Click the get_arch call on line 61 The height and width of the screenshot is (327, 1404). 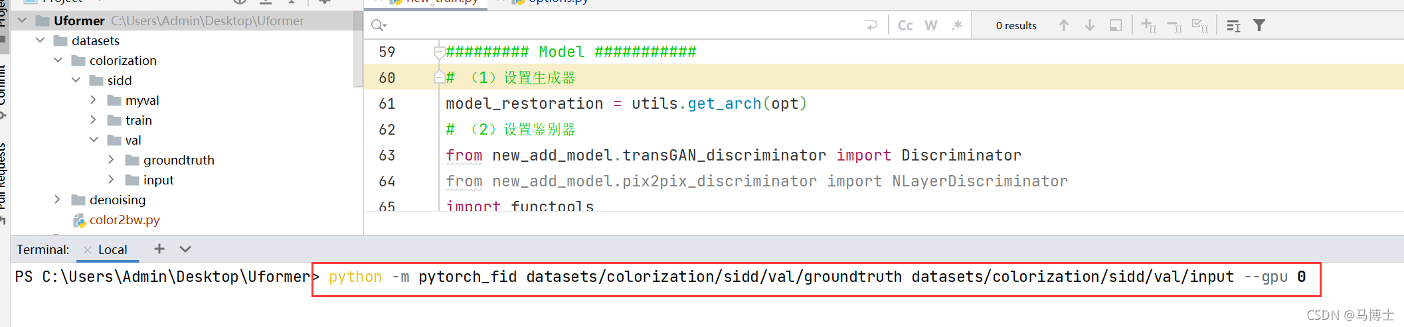(725, 103)
